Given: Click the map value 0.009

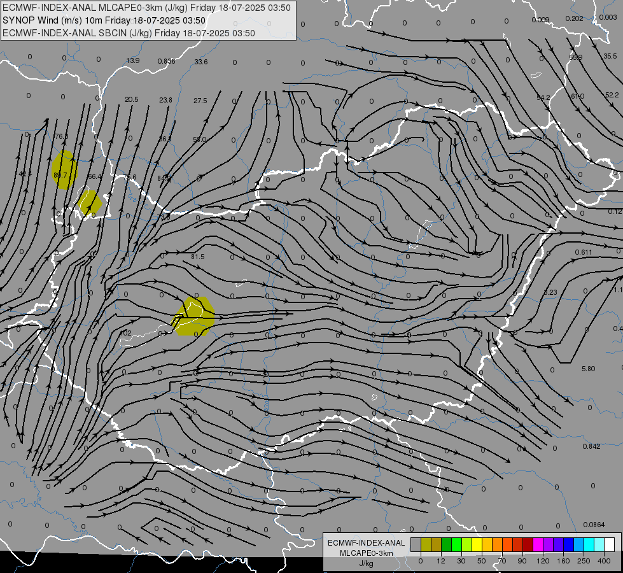Looking at the screenshot, I should click(x=540, y=20).
